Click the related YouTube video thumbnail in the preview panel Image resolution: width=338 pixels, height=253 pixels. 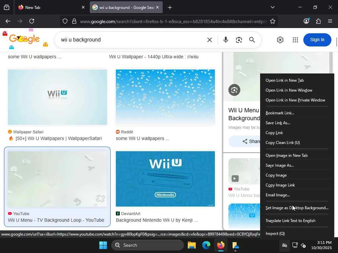coord(244,171)
